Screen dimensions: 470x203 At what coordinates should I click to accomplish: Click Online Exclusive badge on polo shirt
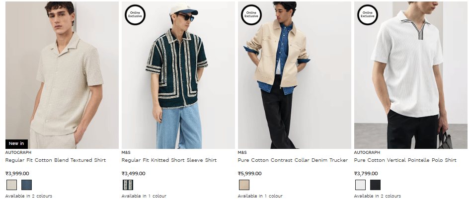pyautogui.click(x=368, y=15)
